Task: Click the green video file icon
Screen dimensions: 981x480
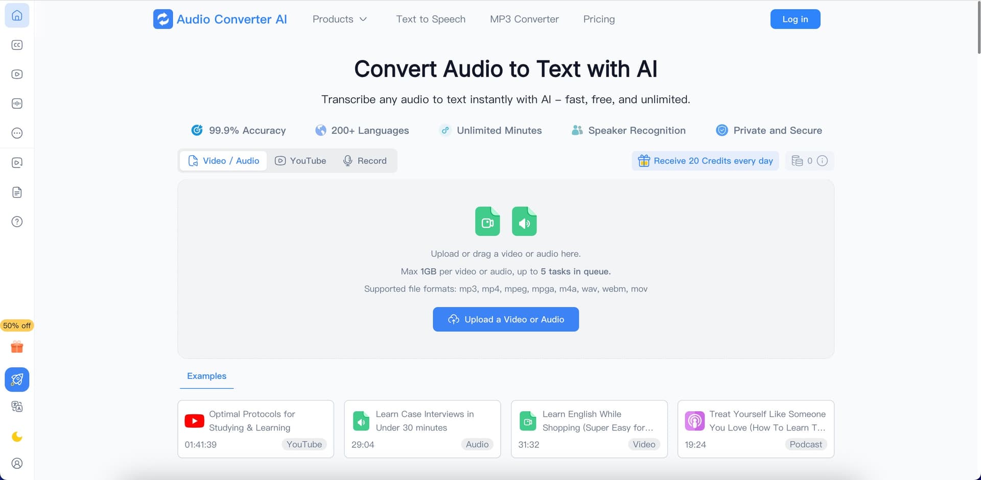Action: click(487, 221)
